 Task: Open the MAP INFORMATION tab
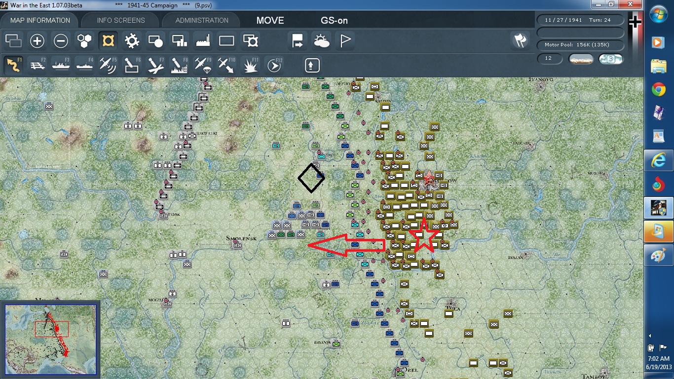coord(40,20)
